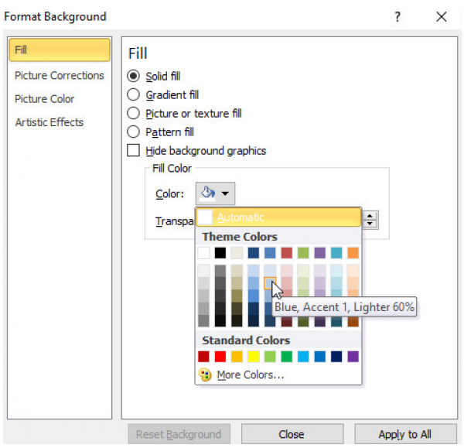Choose Picture or texture fill

pos(134,114)
